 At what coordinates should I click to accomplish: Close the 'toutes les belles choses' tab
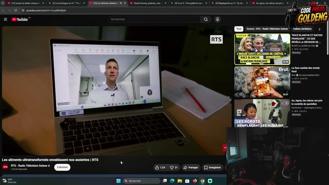(x=43, y=3)
